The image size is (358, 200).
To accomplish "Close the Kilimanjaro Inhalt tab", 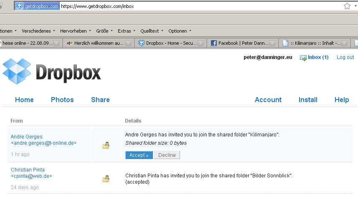I will pyautogui.click(x=344, y=43).
